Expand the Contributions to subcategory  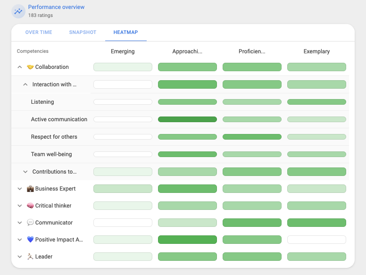25,172
